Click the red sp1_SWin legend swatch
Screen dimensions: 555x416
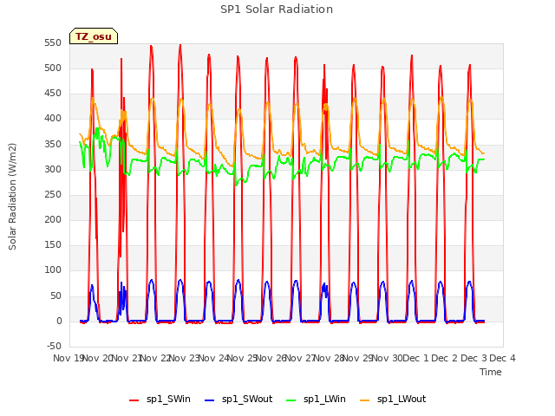pos(134,400)
